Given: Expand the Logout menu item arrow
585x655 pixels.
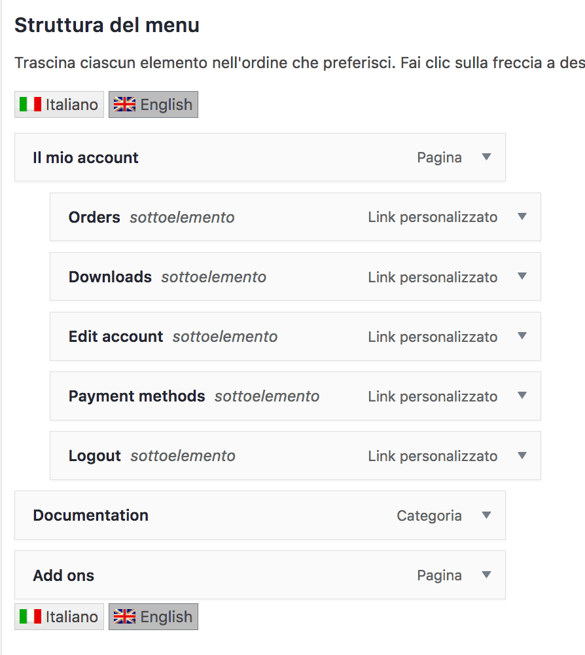Looking at the screenshot, I should coord(522,455).
